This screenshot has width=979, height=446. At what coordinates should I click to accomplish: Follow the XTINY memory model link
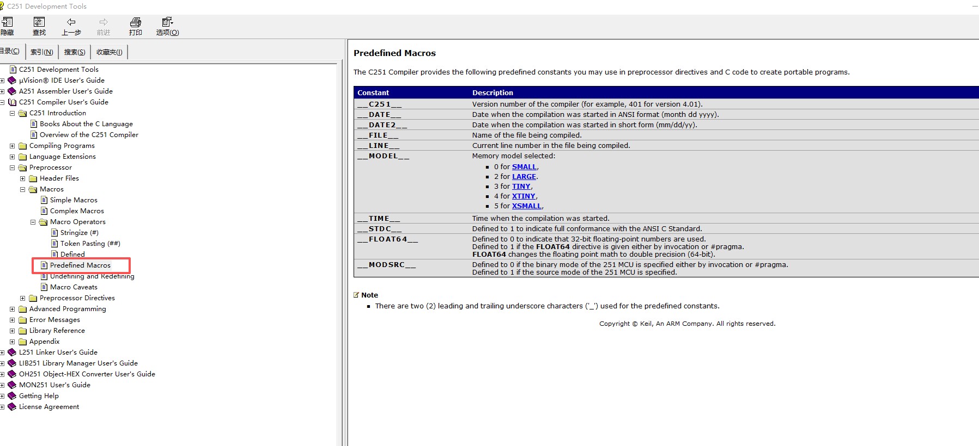click(x=524, y=196)
